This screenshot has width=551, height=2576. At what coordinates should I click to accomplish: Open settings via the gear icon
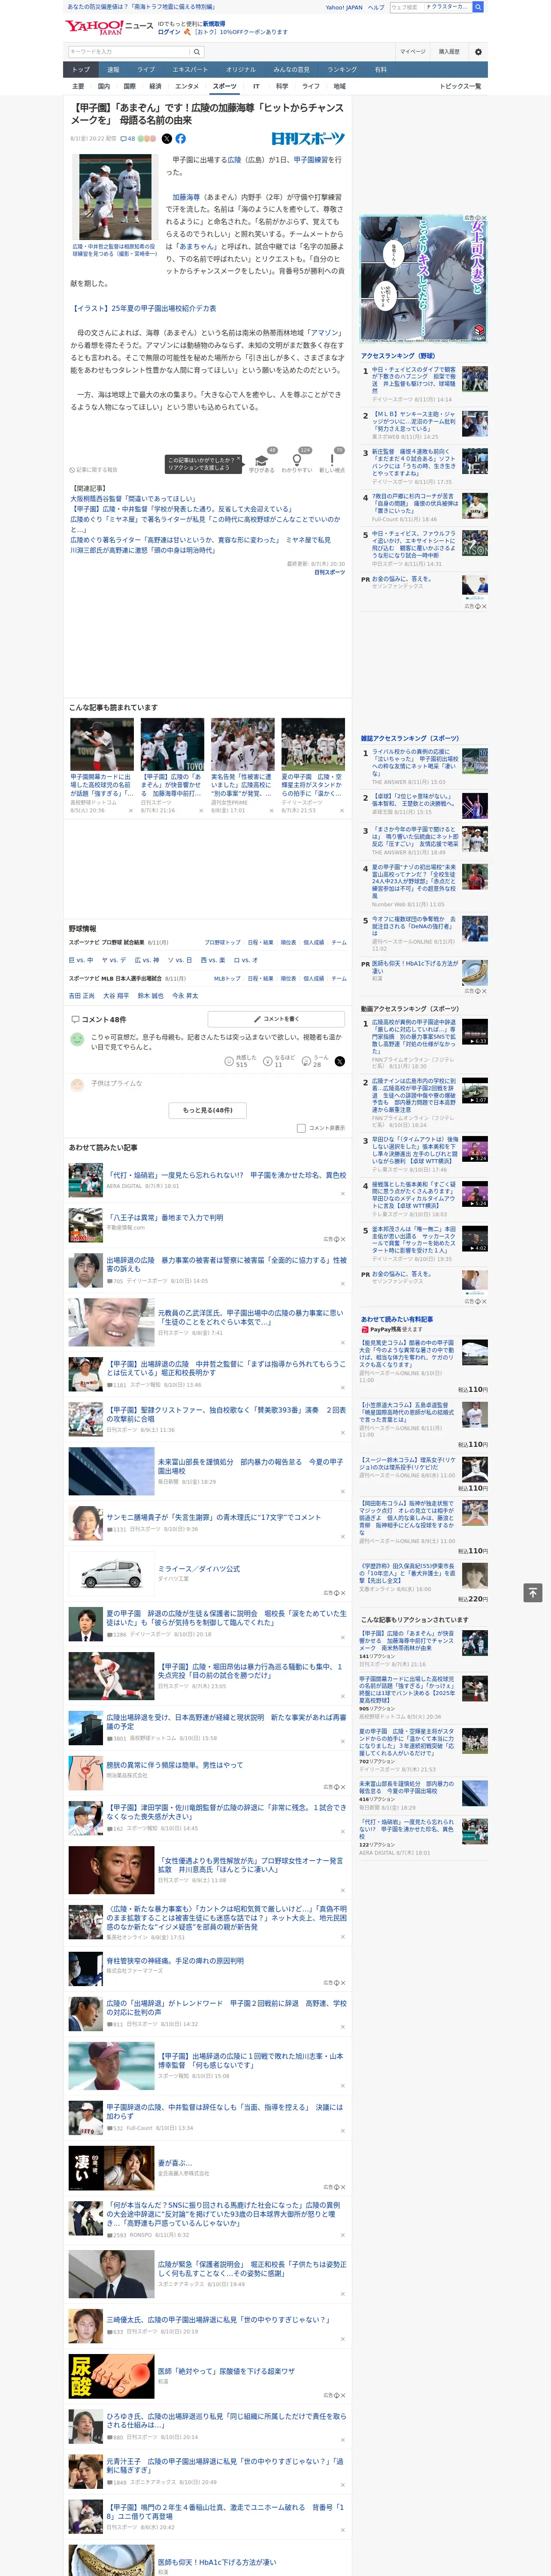pyautogui.click(x=478, y=52)
